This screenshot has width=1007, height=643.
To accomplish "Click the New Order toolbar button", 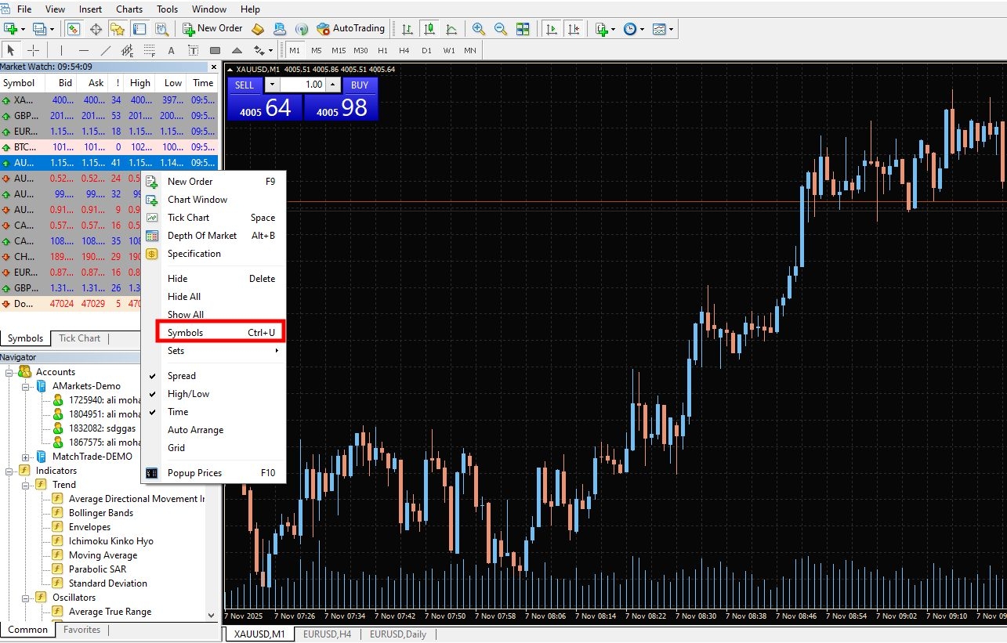I will click(x=212, y=29).
